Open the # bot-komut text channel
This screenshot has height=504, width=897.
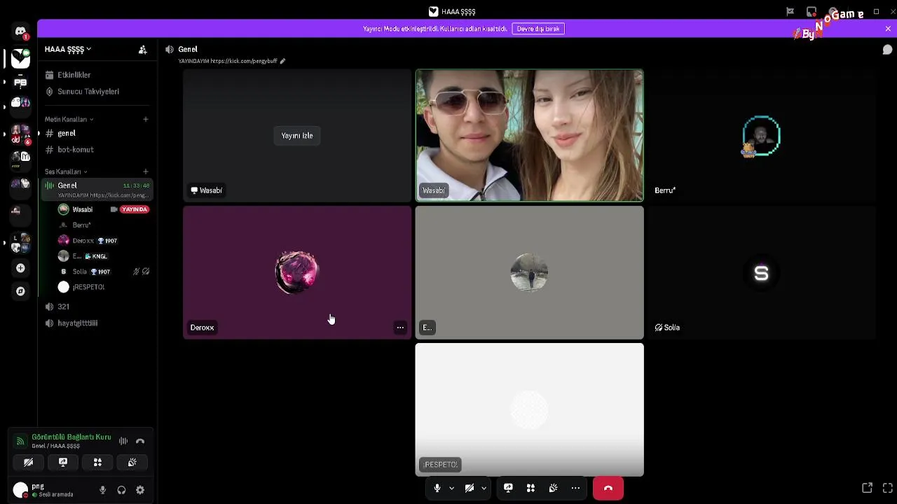click(97, 150)
